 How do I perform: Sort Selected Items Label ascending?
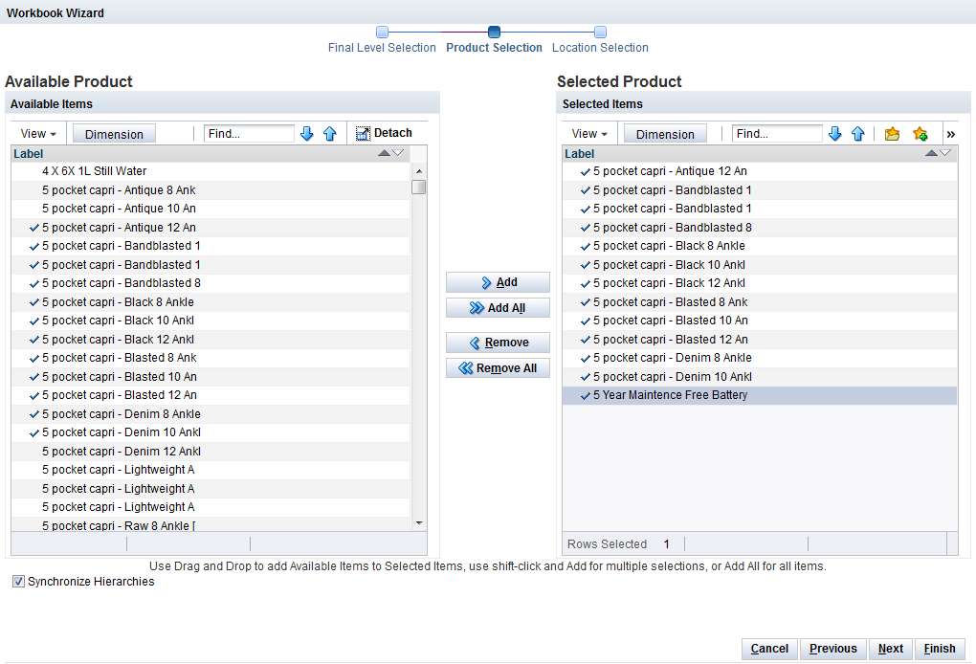[931, 153]
